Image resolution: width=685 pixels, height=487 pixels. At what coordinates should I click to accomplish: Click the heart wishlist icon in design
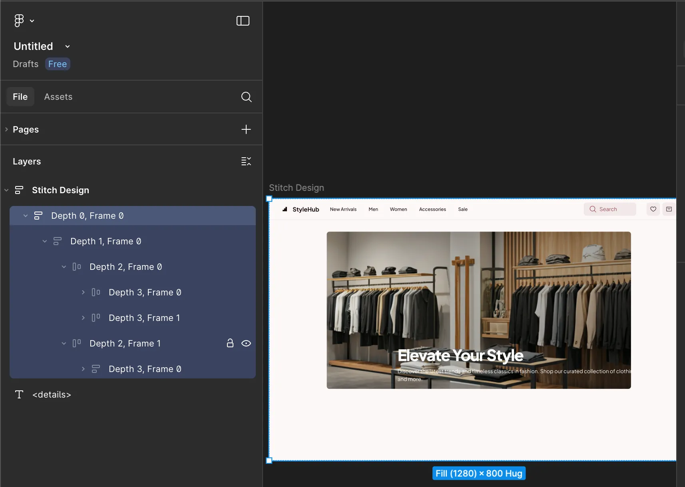(653, 209)
